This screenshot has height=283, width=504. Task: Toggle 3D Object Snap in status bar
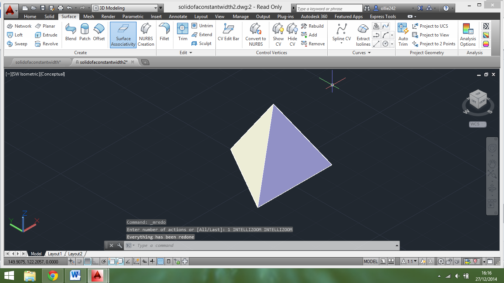(120, 262)
